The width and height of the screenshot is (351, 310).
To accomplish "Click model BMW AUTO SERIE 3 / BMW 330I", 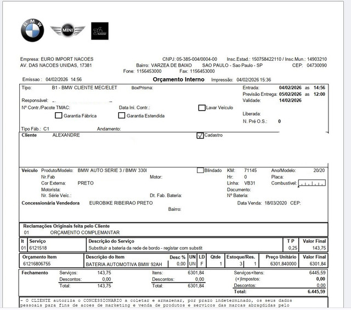I will (112, 170).
